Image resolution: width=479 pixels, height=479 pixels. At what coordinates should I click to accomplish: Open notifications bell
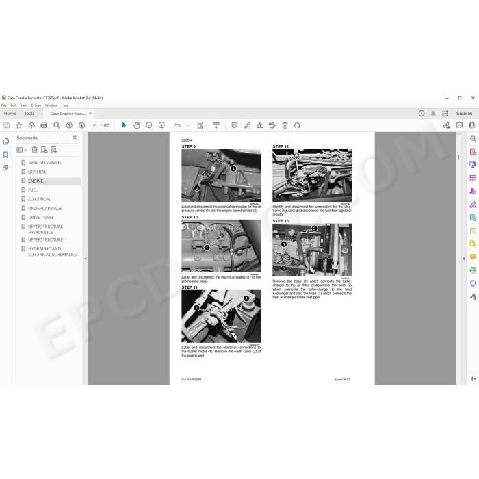(433, 114)
